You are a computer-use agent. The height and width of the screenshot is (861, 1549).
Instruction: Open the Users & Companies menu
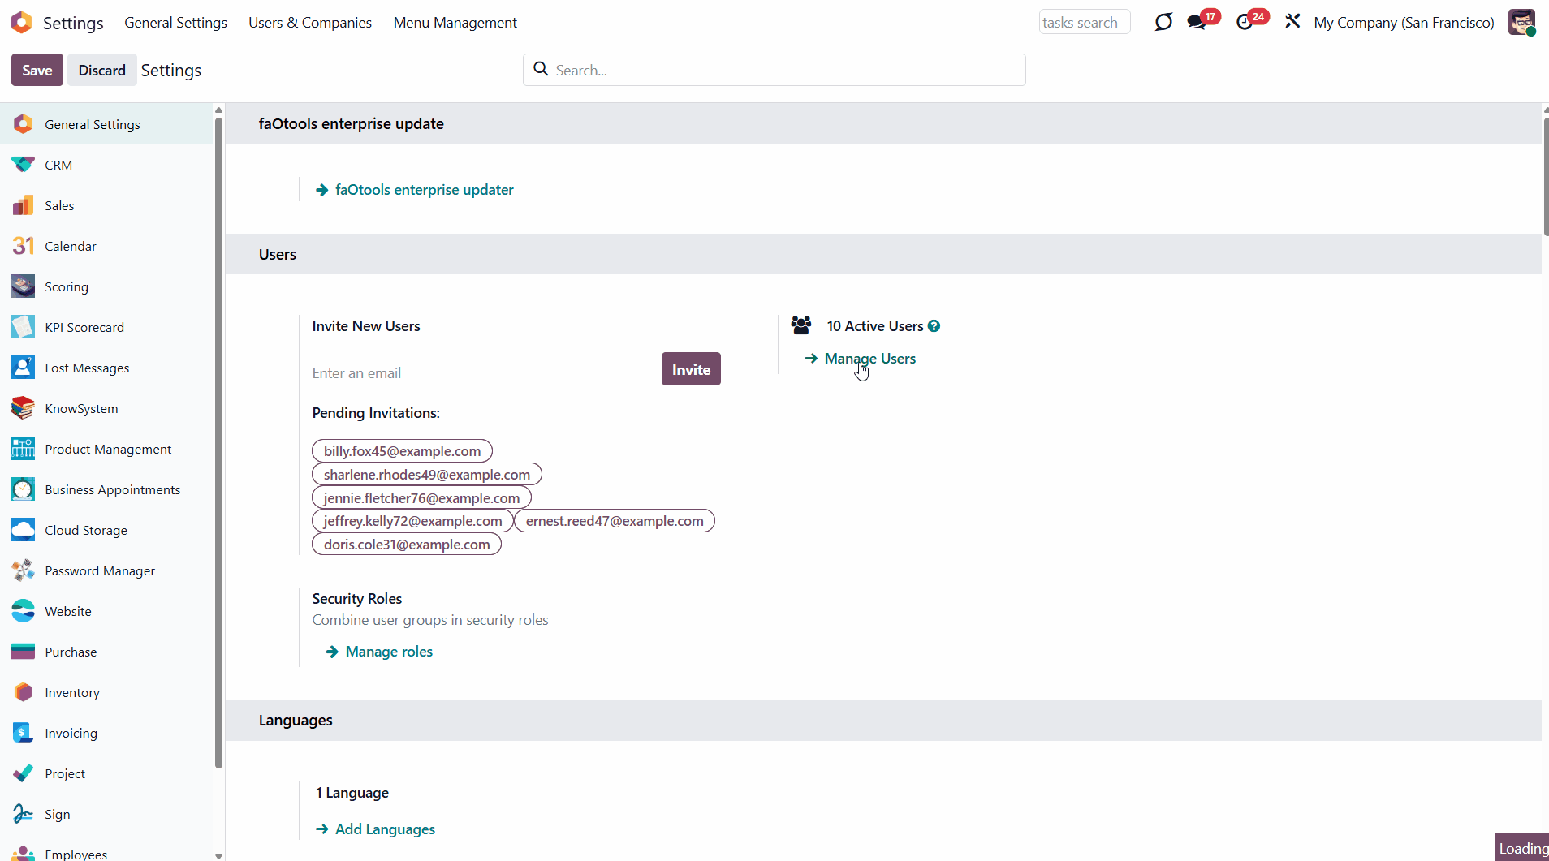coord(310,23)
